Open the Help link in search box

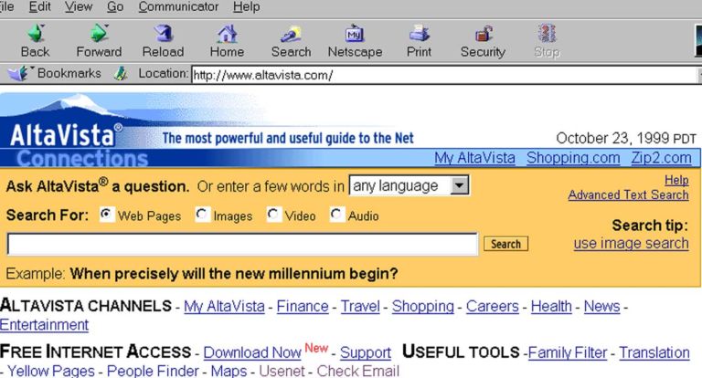[x=676, y=180]
